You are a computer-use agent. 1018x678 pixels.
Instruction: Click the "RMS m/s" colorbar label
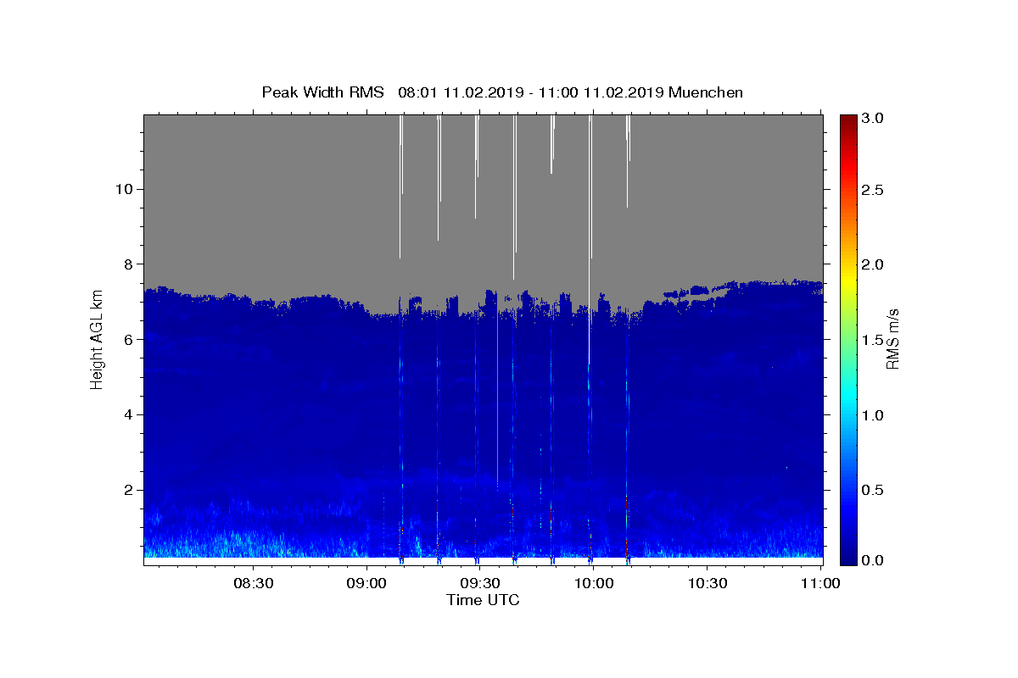(892, 339)
